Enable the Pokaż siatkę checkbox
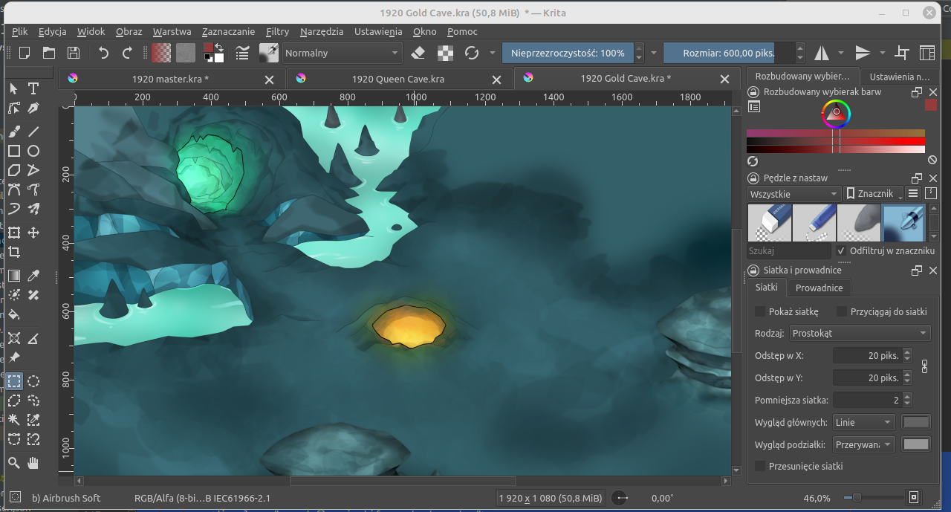 760,311
